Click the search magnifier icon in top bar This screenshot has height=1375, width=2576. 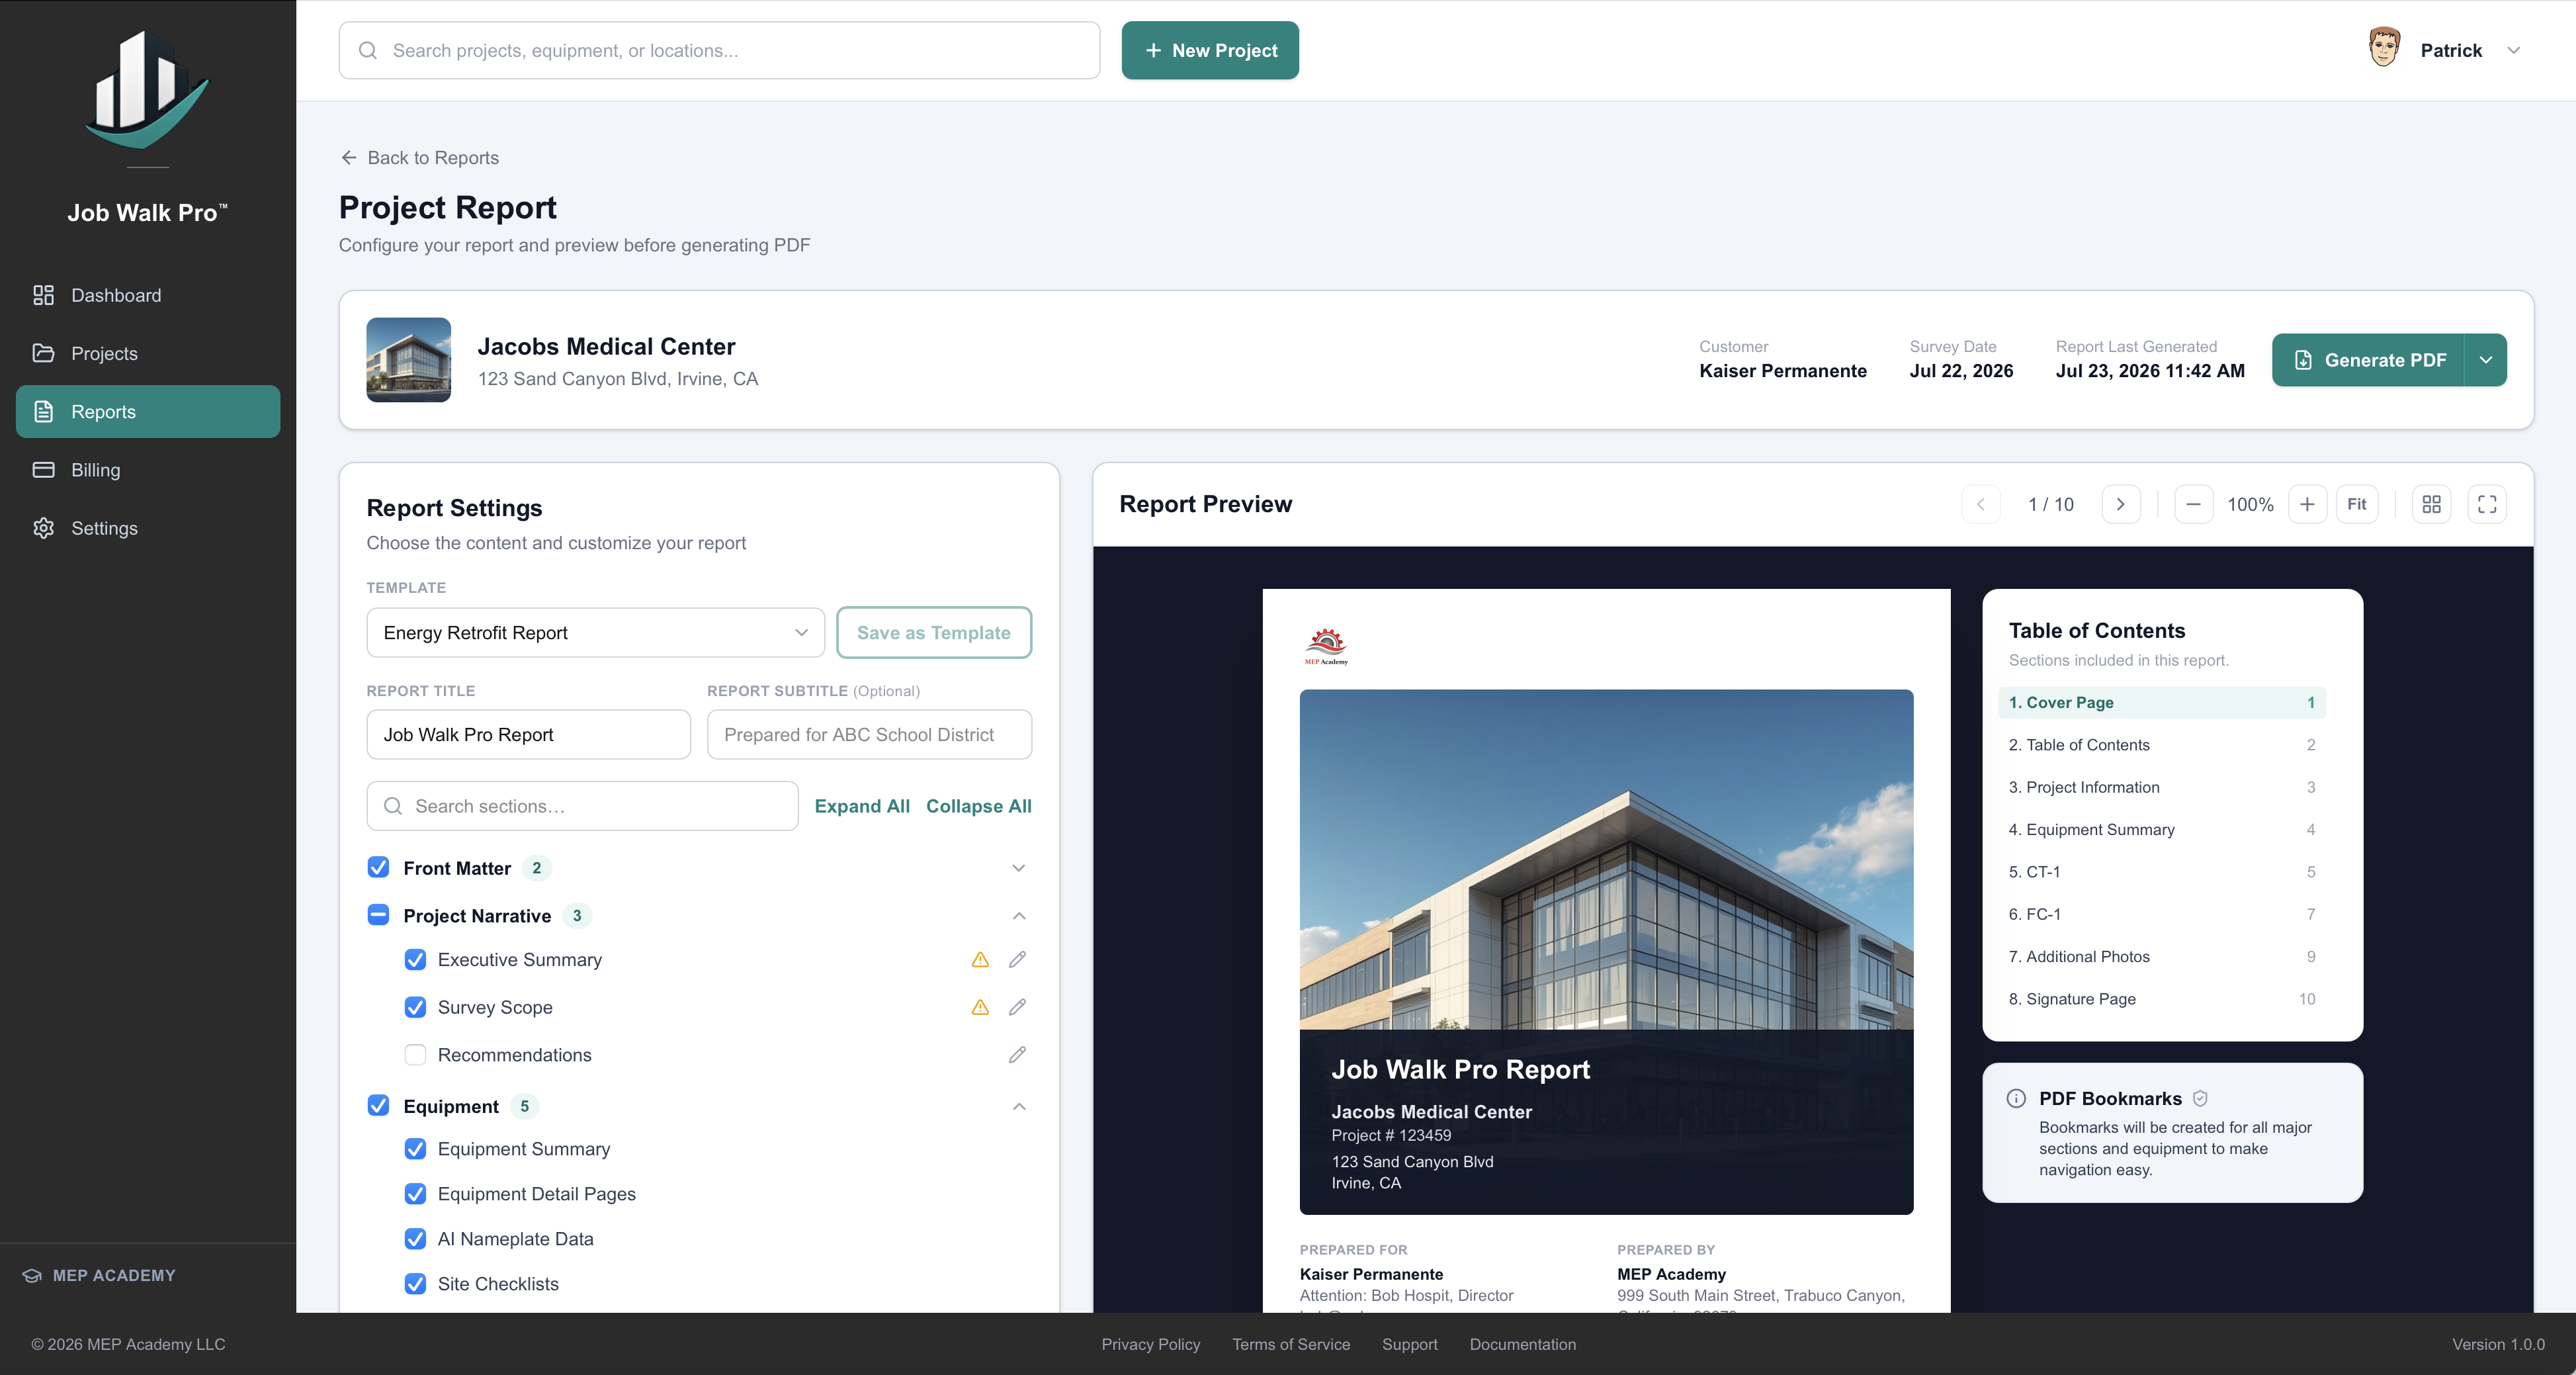pyautogui.click(x=368, y=50)
